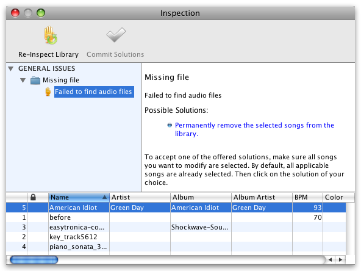Sort by the Album column header
Image resolution: width=361 pixels, height=271 pixels.
click(201, 197)
